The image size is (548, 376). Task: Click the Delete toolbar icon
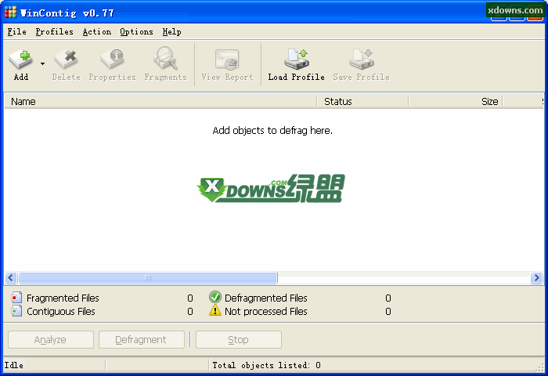tap(66, 59)
